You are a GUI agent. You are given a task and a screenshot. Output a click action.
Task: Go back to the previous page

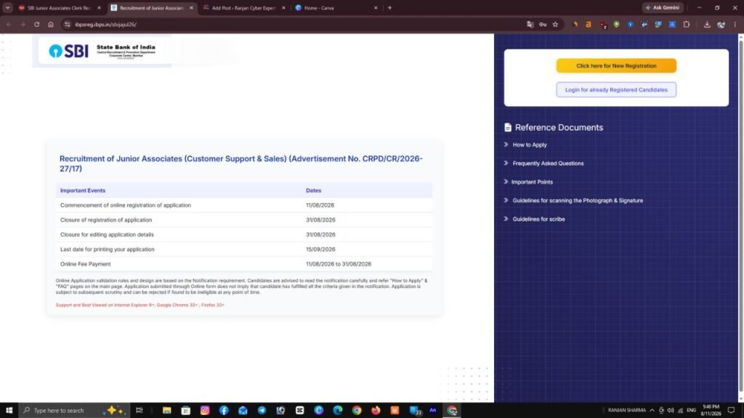coord(9,24)
